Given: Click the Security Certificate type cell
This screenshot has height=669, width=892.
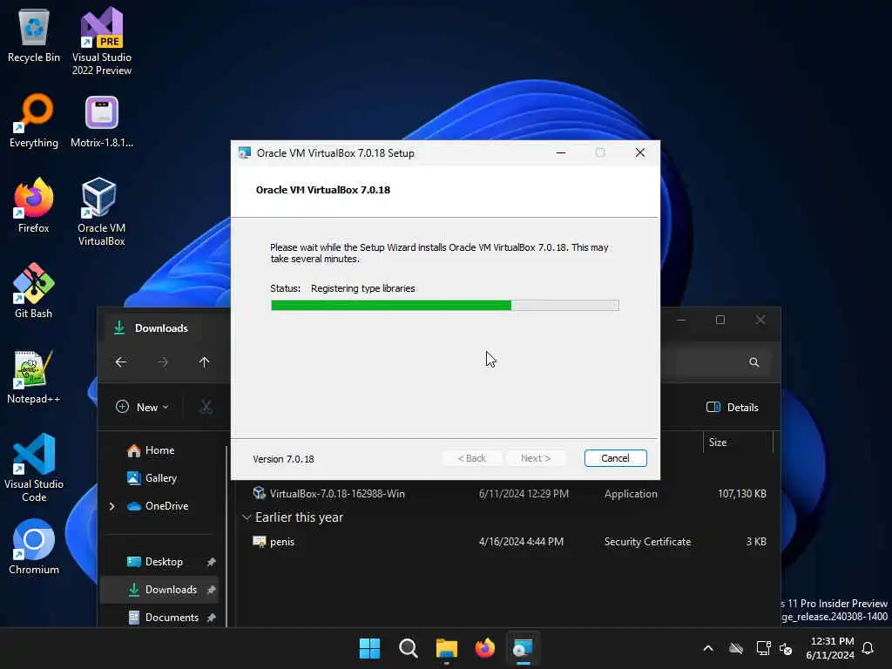Looking at the screenshot, I should [647, 542].
